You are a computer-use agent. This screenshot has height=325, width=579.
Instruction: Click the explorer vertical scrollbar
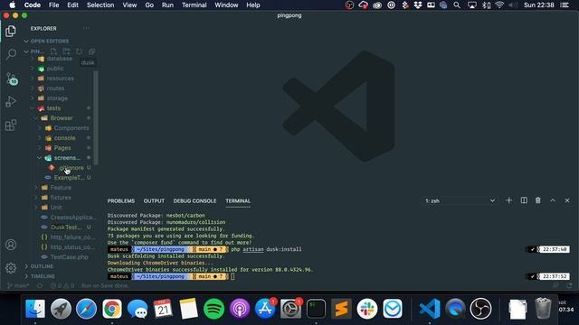click(96, 118)
